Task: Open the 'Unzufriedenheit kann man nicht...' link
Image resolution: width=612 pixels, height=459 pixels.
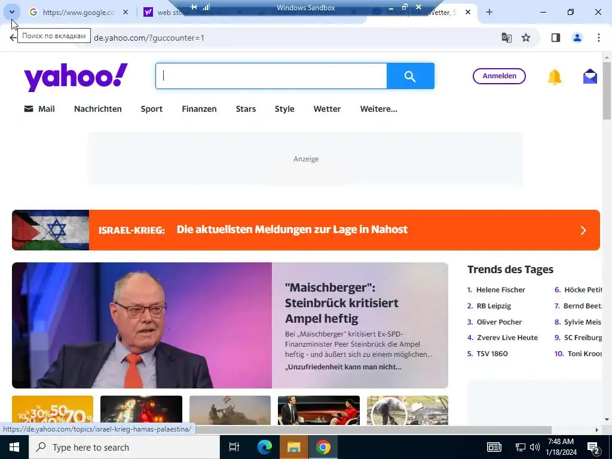Action: [343, 367]
